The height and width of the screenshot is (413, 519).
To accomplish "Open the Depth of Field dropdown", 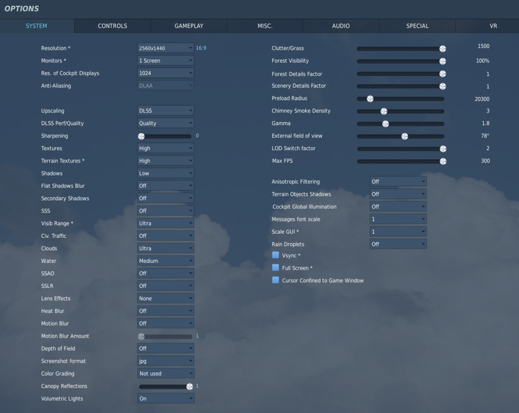I will point(166,349).
